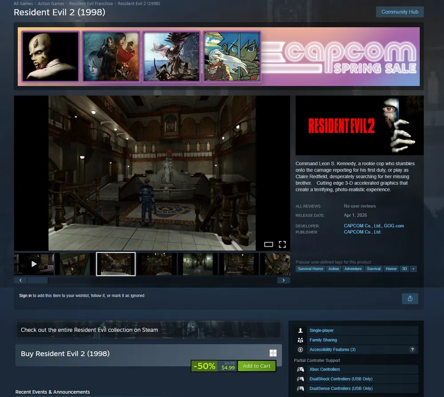The width and height of the screenshot is (444, 397).
Task: Click the fullscreen icon on the screenshot viewer
Action: [x=282, y=244]
